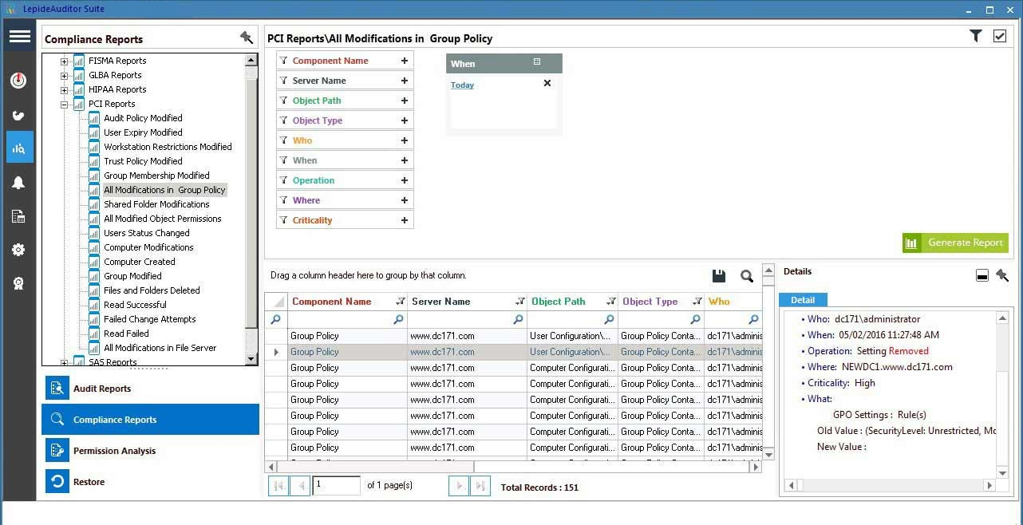Minimize the Details panel
This screenshot has height=525, width=1023.
[x=982, y=275]
